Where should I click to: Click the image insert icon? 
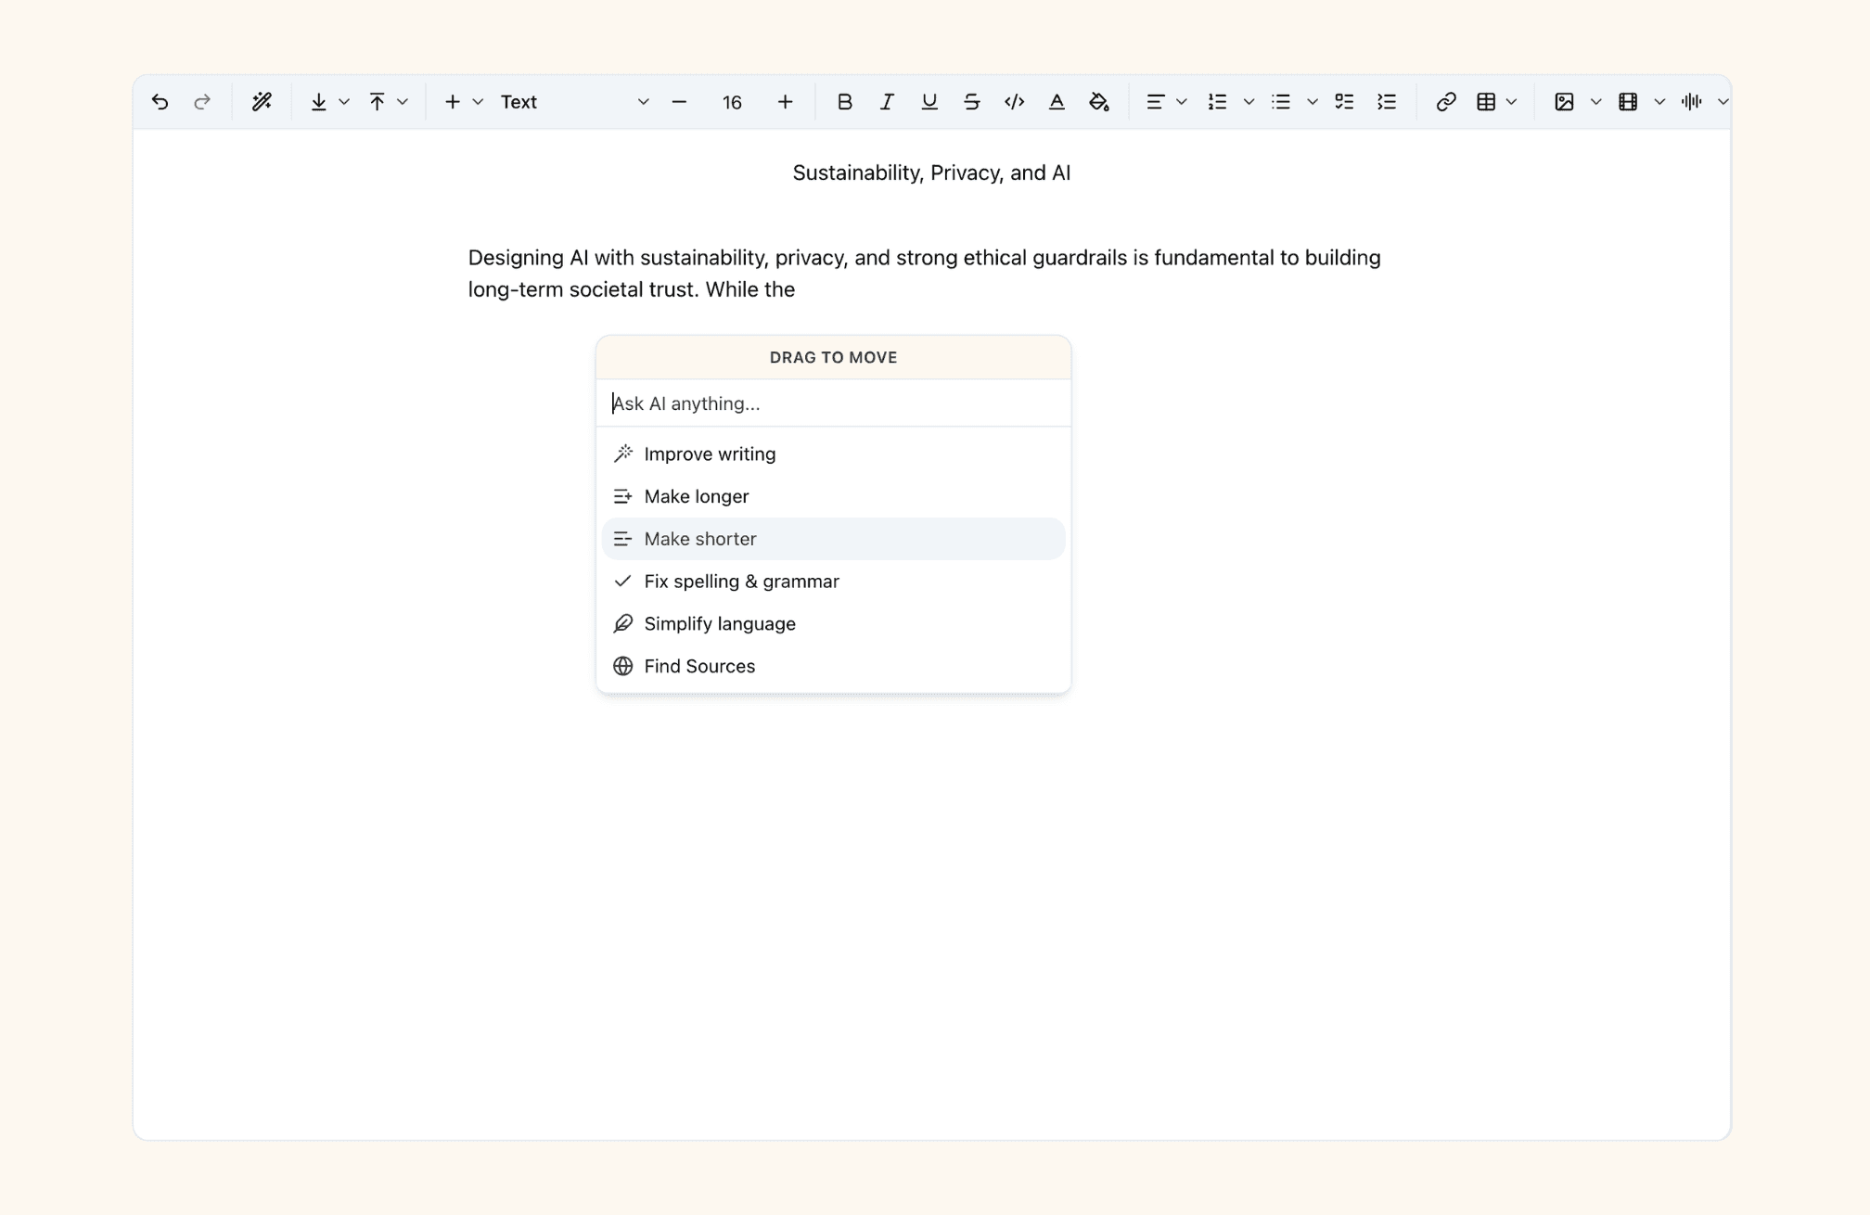tap(1564, 102)
